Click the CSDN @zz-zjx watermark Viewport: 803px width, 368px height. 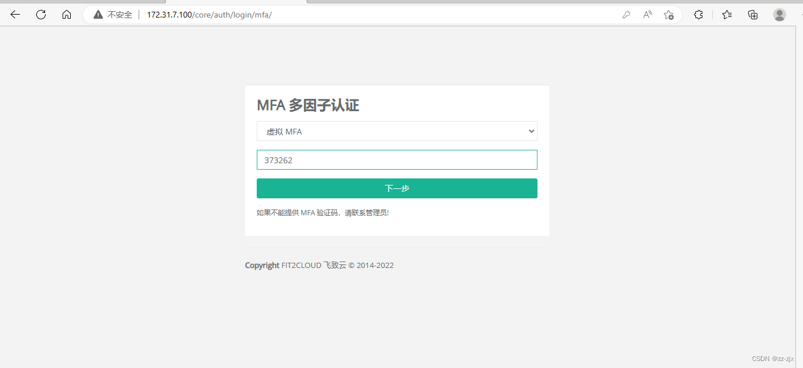coord(773,359)
